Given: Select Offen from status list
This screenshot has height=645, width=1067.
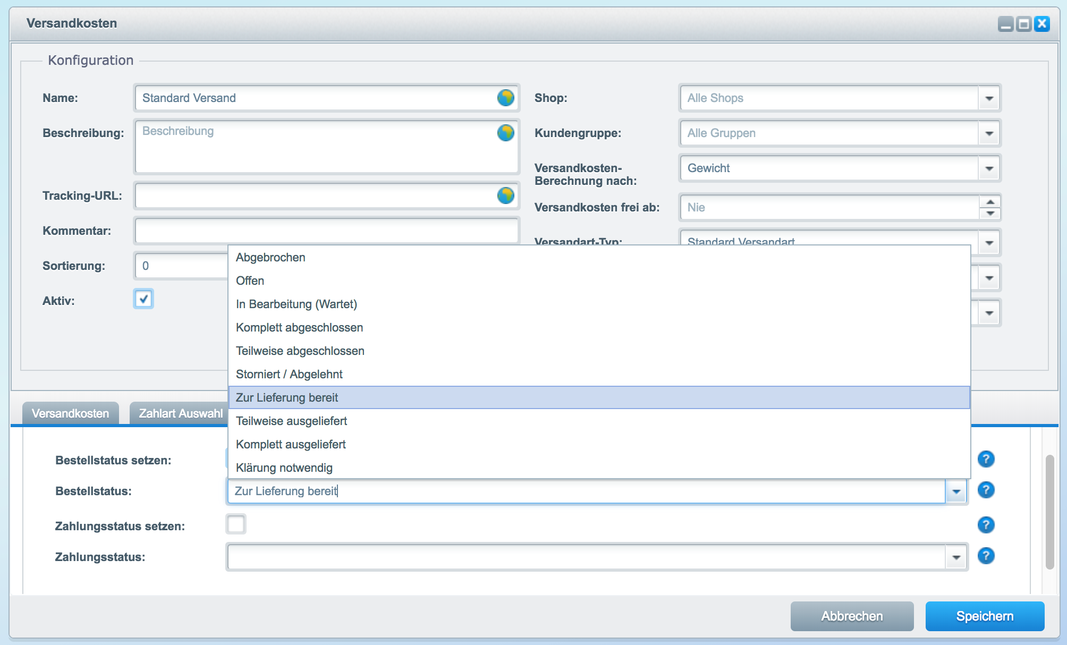Looking at the screenshot, I should point(599,281).
